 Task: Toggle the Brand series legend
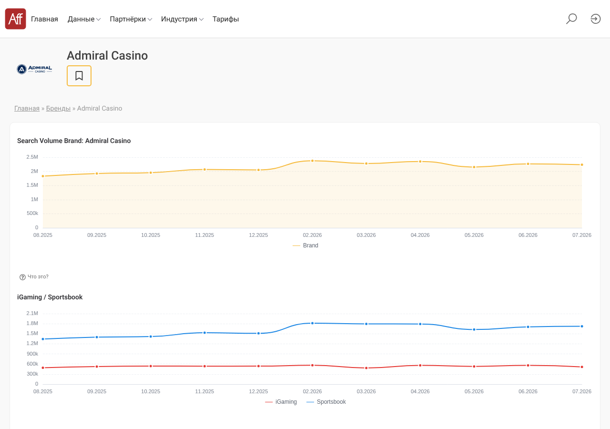(x=305, y=245)
